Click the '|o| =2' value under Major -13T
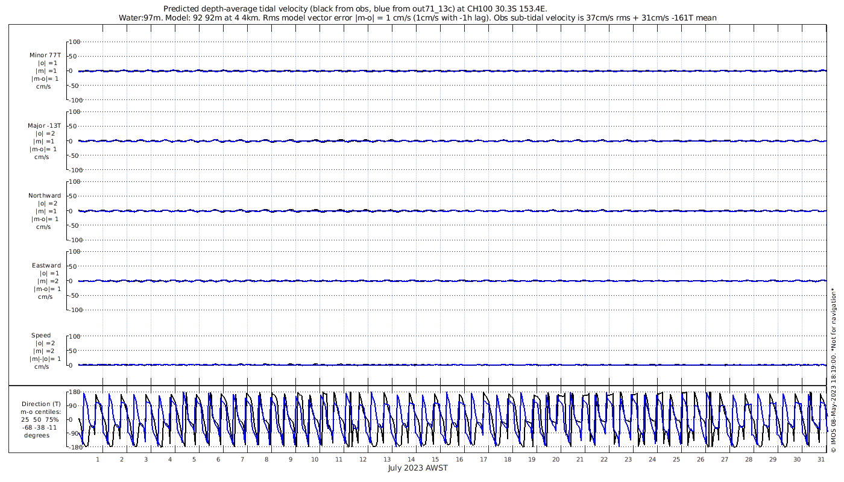 [x=45, y=134]
